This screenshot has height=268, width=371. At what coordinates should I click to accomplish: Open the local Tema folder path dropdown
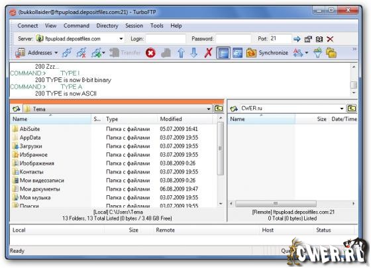(x=209, y=109)
